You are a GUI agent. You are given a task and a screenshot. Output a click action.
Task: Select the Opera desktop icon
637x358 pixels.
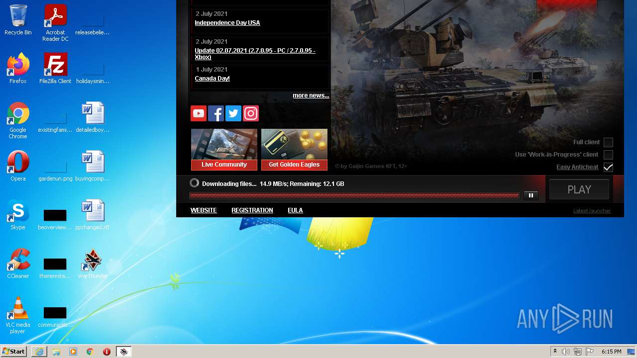18,166
